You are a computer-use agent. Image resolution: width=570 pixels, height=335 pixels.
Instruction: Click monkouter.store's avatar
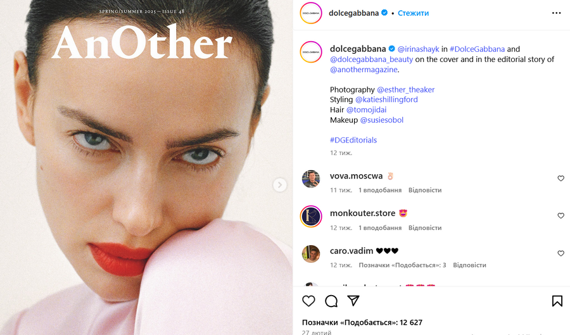coord(311,216)
